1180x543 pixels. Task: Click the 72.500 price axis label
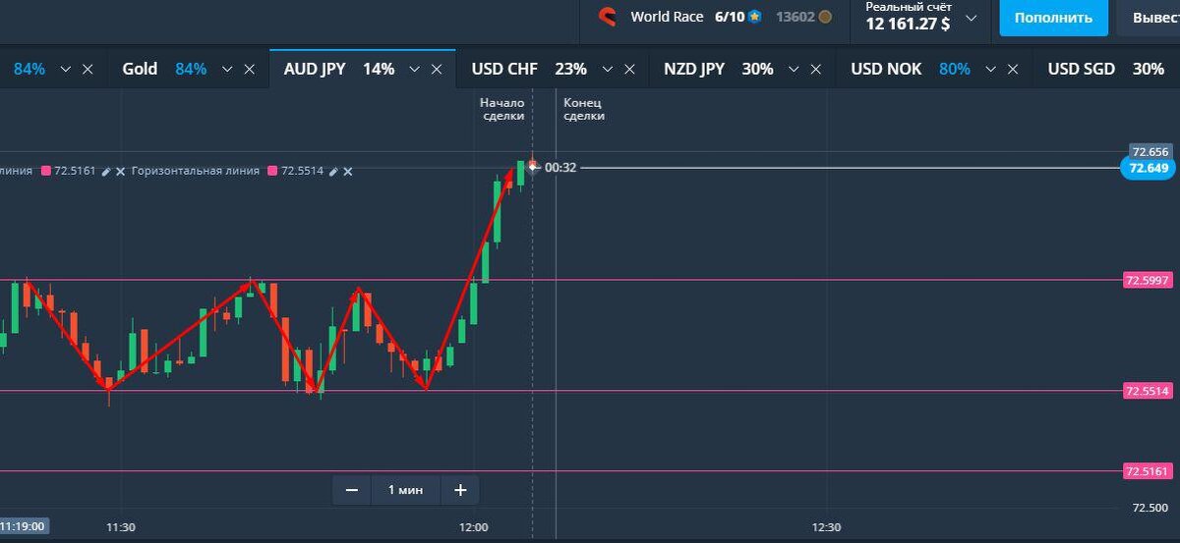(x=1150, y=508)
